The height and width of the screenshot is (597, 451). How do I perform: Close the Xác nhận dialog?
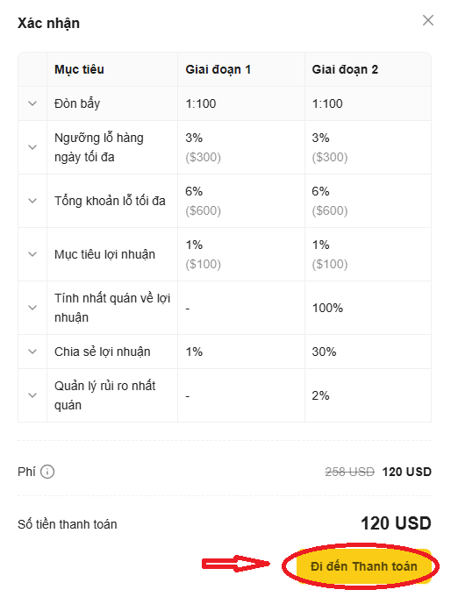click(x=427, y=20)
